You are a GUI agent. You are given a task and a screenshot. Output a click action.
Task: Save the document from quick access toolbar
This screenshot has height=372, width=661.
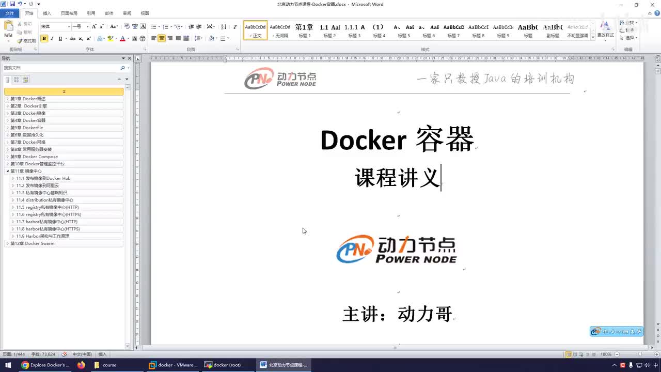pos(12,4)
